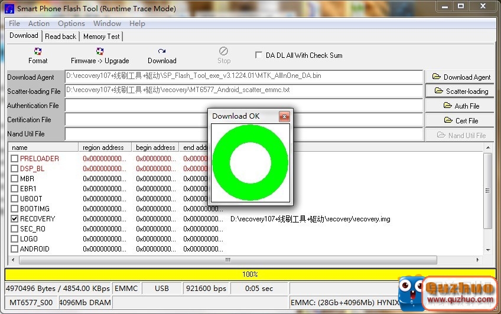Click the '4970496 Bytes / 4854.00 KBps' status
Viewport: 501px width, 314px height.
(57, 289)
